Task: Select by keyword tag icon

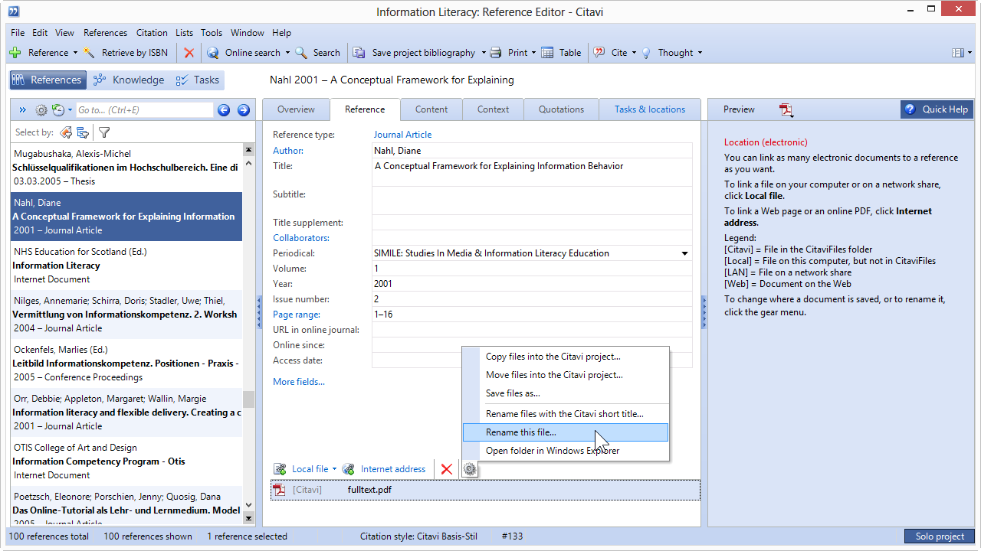Action: [66, 132]
